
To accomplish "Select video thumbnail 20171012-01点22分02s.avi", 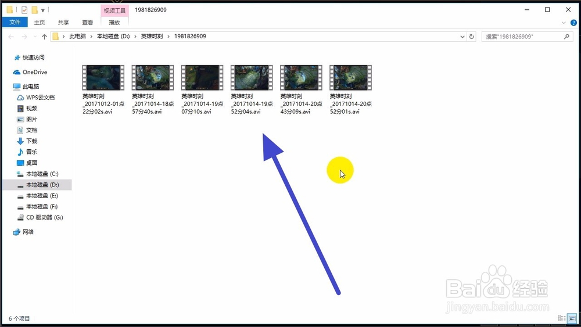I will coord(103,78).
